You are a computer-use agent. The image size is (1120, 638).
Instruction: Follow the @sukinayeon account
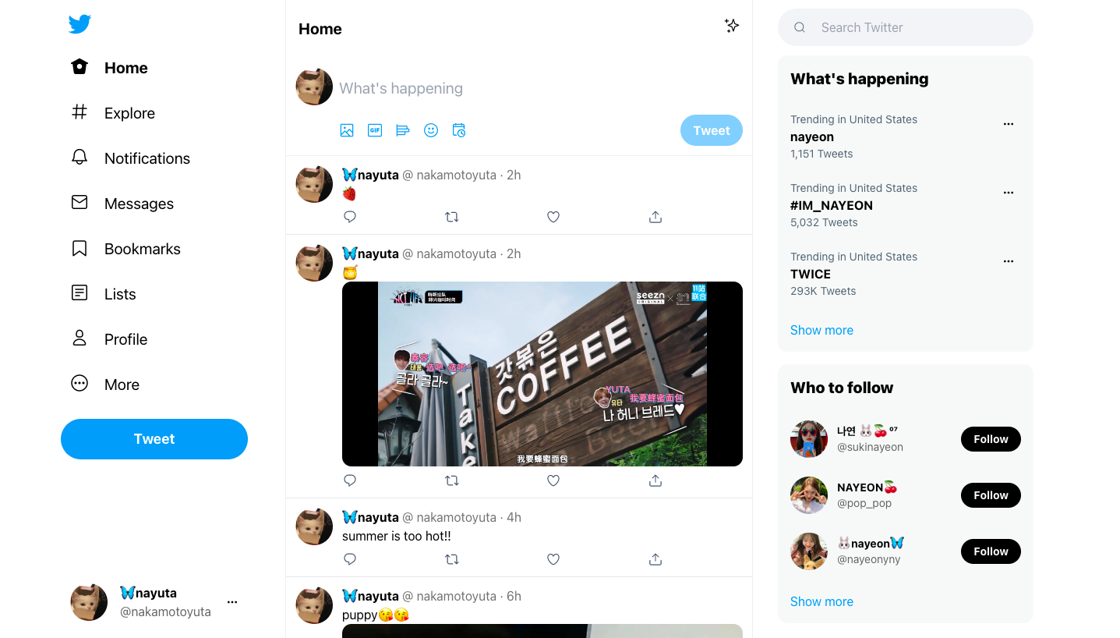click(991, 439)
